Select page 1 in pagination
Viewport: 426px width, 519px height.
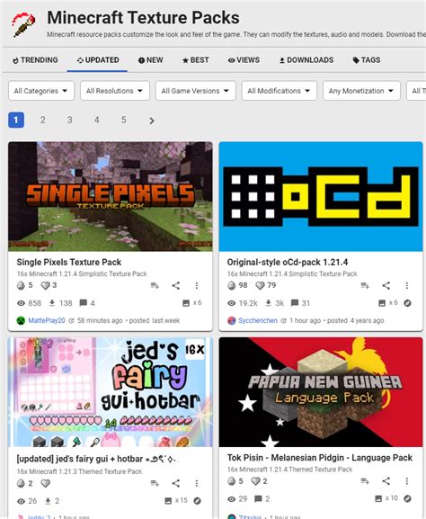[16, 120]
